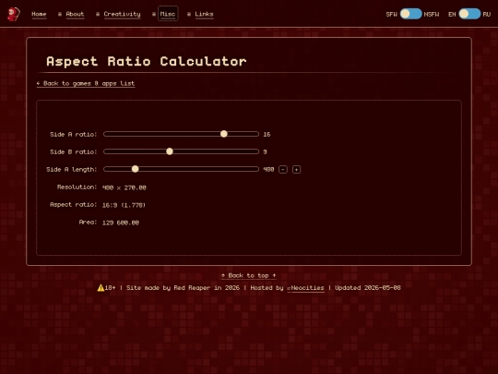This screenshot has height=374, width=498.
Task: Select the Area value 129 600.00
Action: click(121, 223)
